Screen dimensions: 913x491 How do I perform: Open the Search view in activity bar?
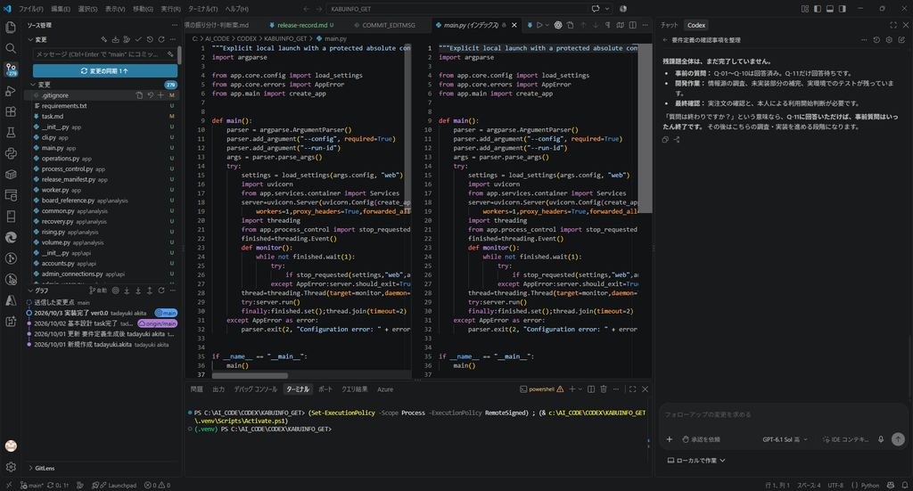[11, 48]
